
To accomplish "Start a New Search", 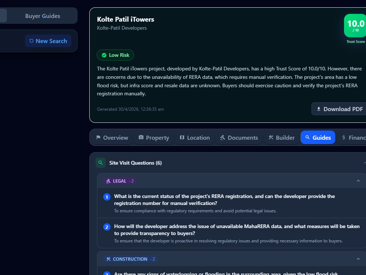I will click(x=48, y=41).
